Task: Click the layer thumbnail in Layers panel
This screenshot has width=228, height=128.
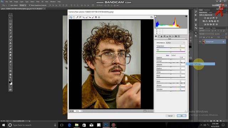Action: tap(203, 42)
